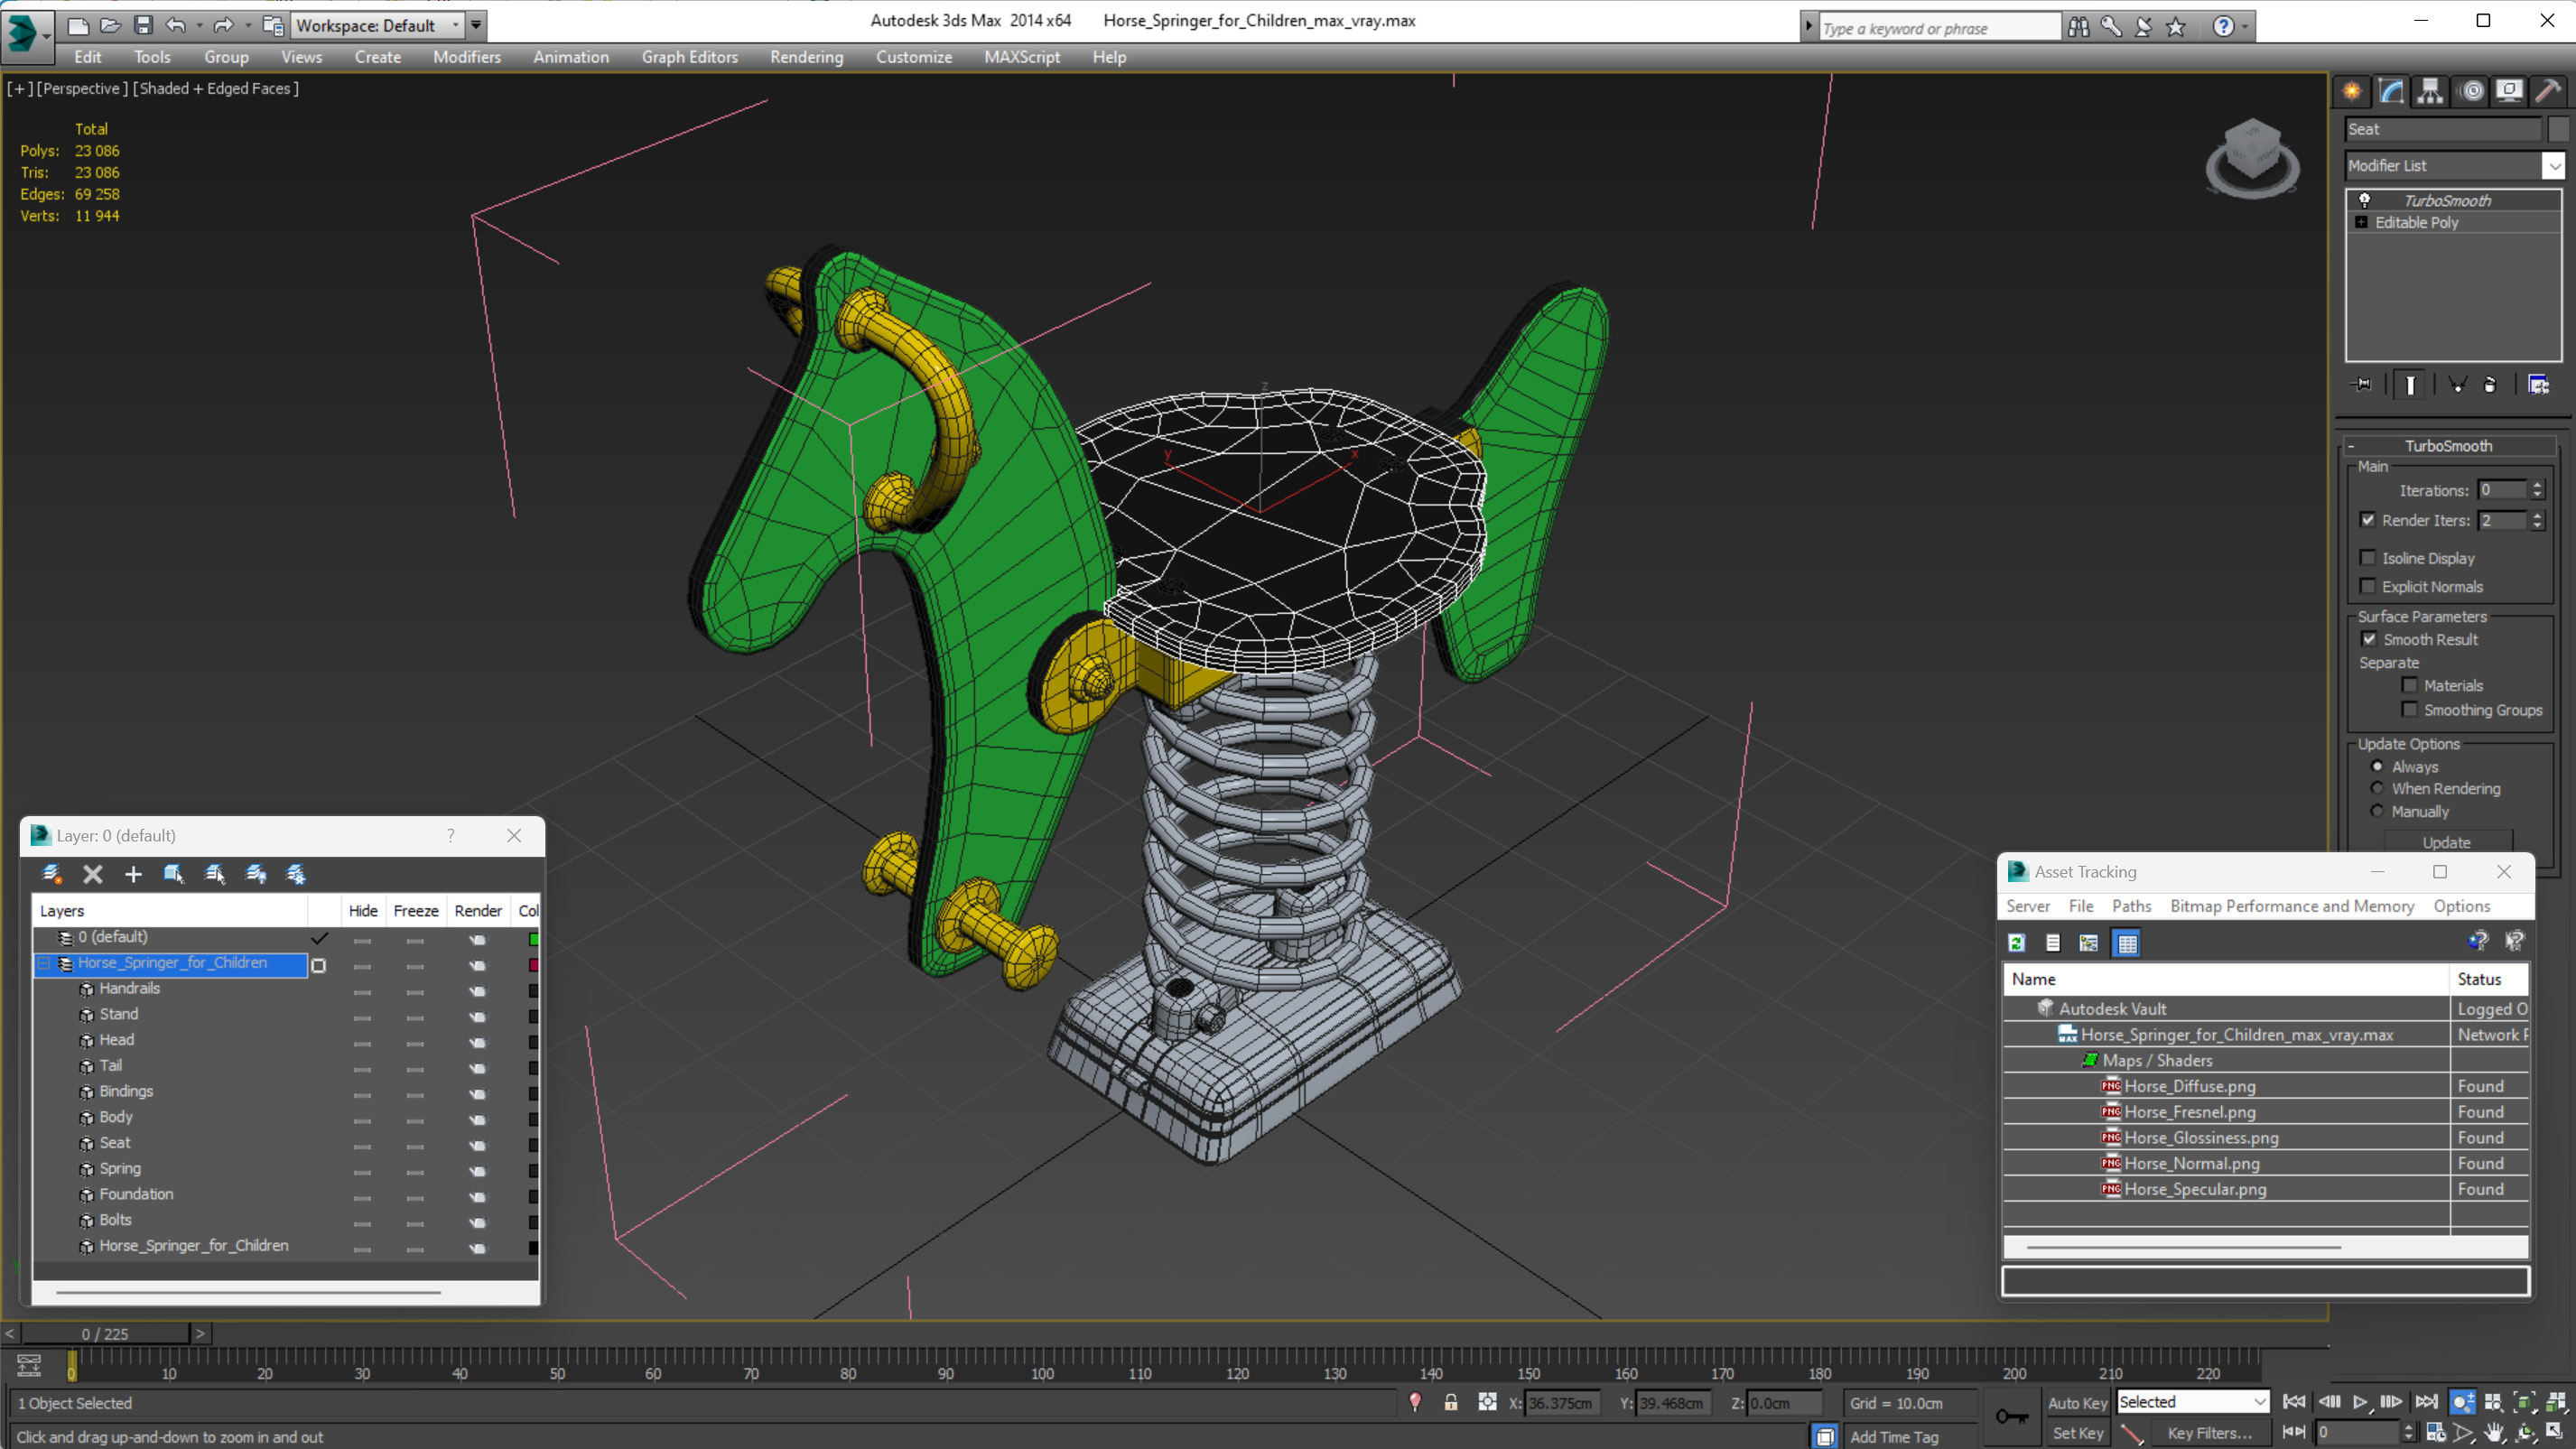2576x1449 pixels.
Task: Click the Pan View hand icon
Action: [2494, 1433]
